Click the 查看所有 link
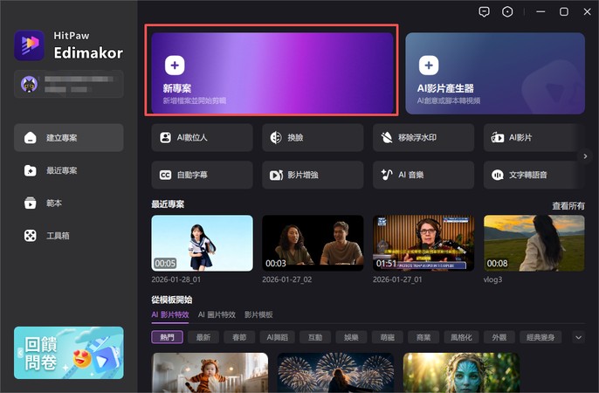The image size is (599, 393). tap(568, 206)
